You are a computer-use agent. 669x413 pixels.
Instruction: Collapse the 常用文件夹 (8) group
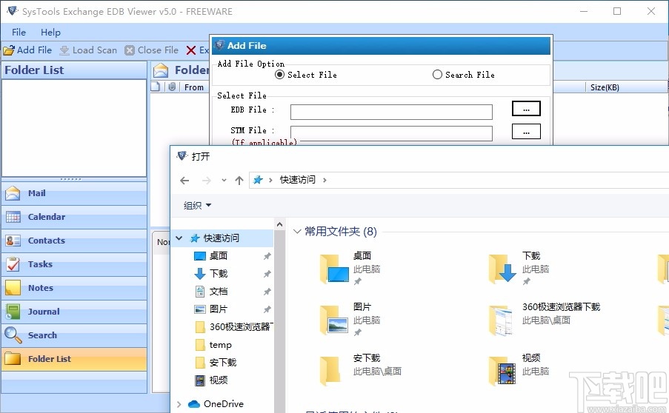point(297,232)
